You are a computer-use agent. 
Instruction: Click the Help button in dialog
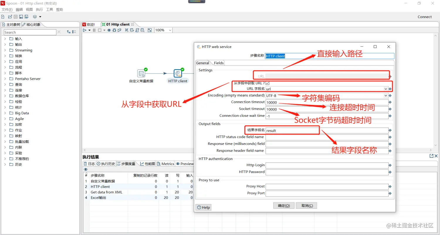pos(203,207)
